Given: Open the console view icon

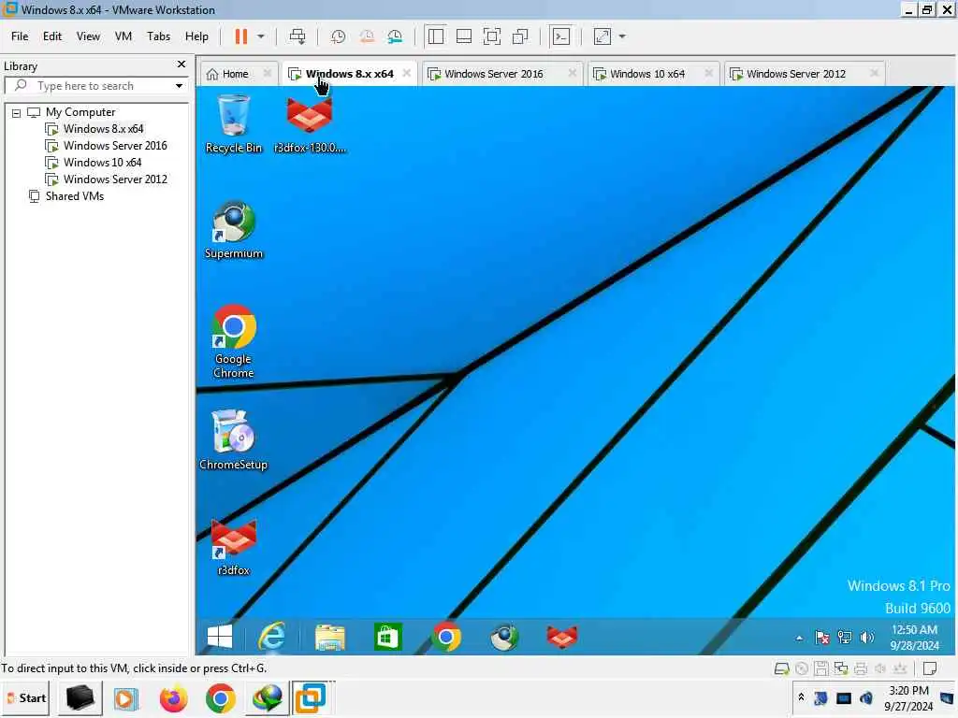Looking at the screenshot, I should [x=561, y=36].
